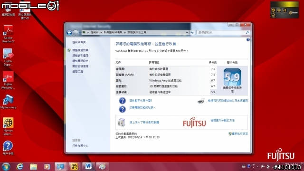Click the Windows Aero graphics row text
The width and height of the screenshot is (304, 171).
click(165, 80)
